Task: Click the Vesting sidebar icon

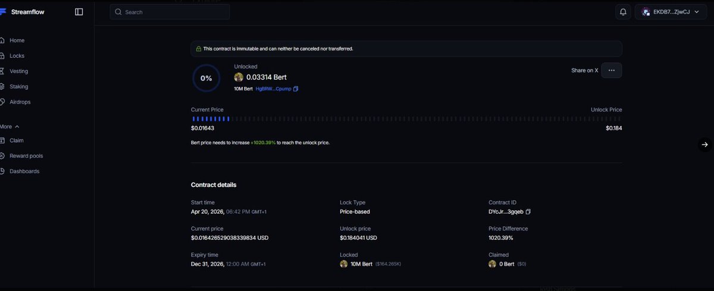Action: [x=2, y=71]
